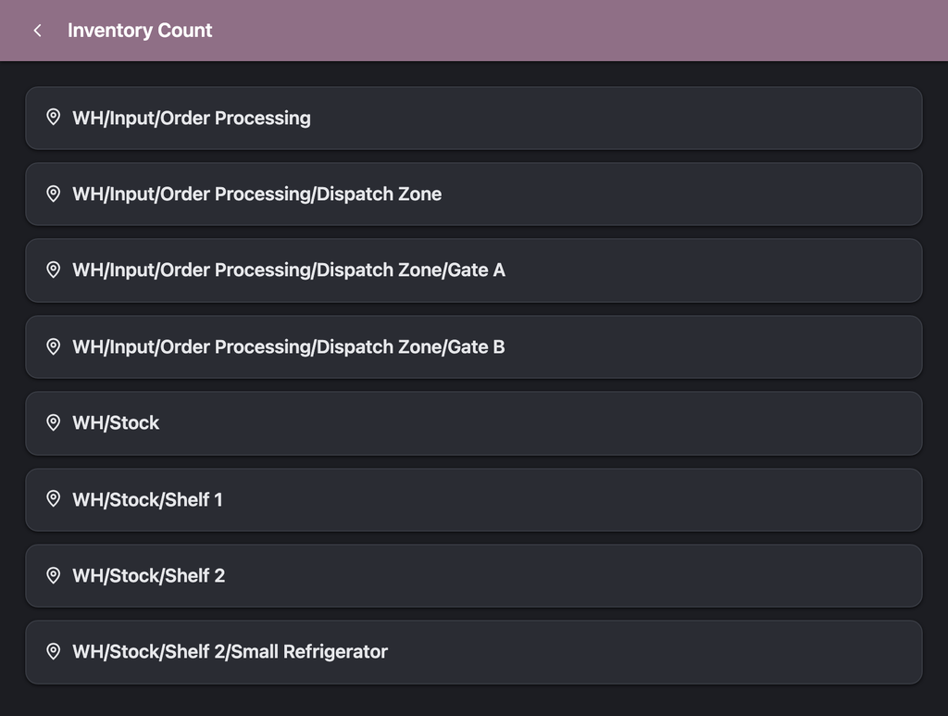Click pin icon beside WH/Stock

tap(53, 422)
